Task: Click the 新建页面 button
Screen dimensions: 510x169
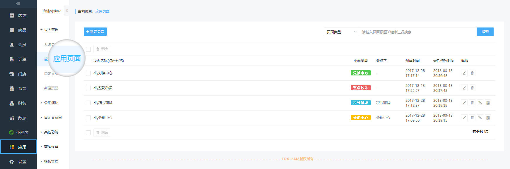Action: (95, 32)
